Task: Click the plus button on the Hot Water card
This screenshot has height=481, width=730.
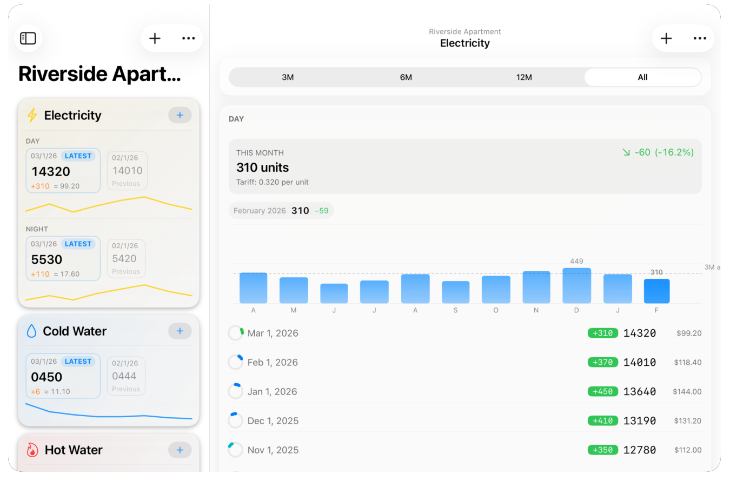Action: tap(180, 450)
